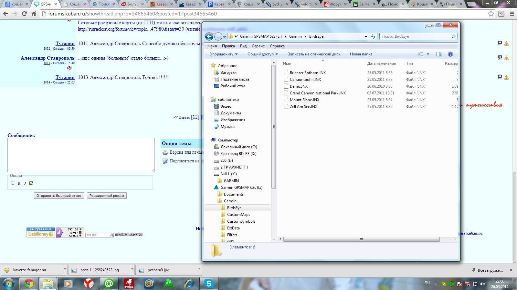Click Новая папка button

click(361, 54)
